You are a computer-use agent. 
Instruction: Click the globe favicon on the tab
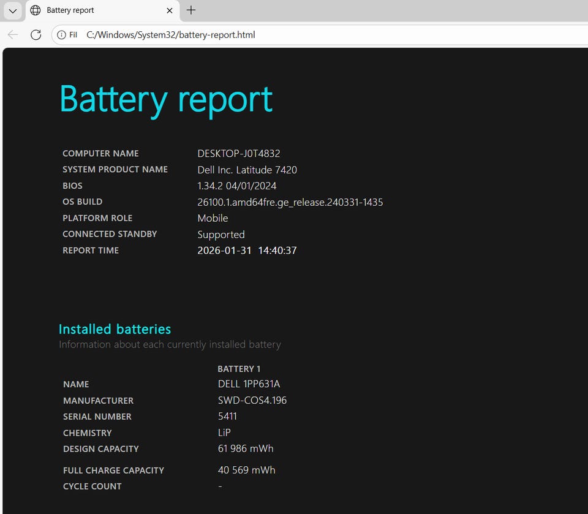pyautogui.click(x=36, y=10)
